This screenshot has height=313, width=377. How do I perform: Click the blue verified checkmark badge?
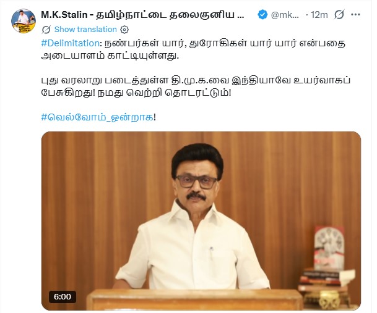tap(262, 15)
